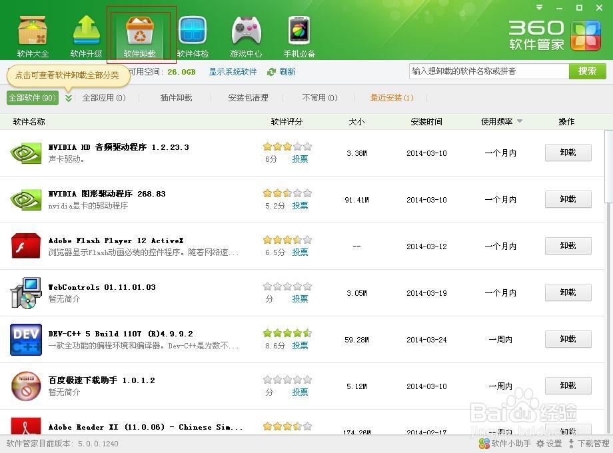
Task: Click the 2014-03-24 install date
Action: pyautogui.click(x=426, y=340)
